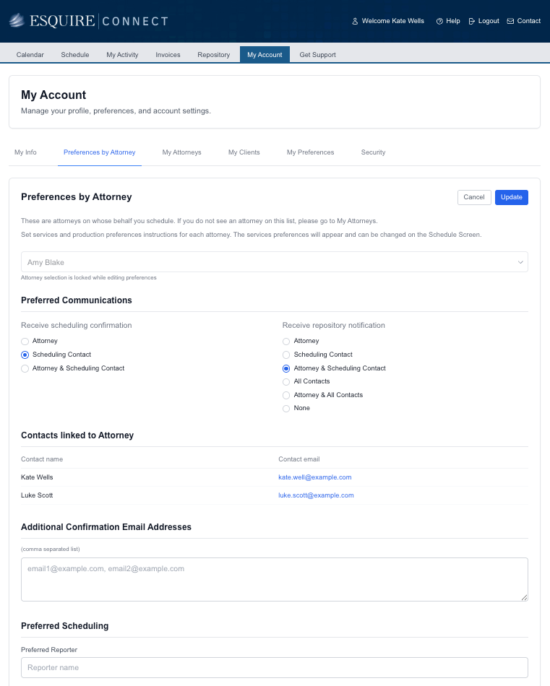
Task: Select All Contacts repository notification option
Action: point(286,381)
